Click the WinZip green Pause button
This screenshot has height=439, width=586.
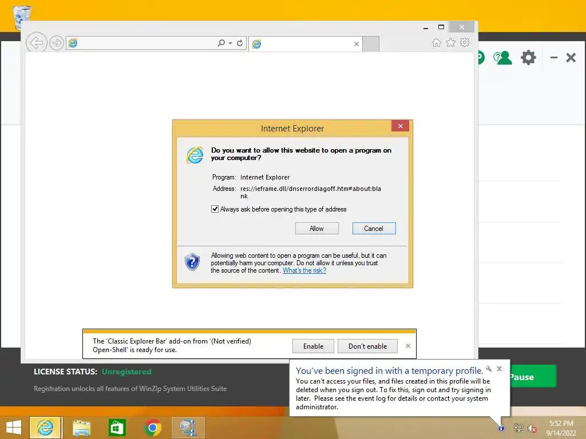pyautogui.click(x=533, y=376)
